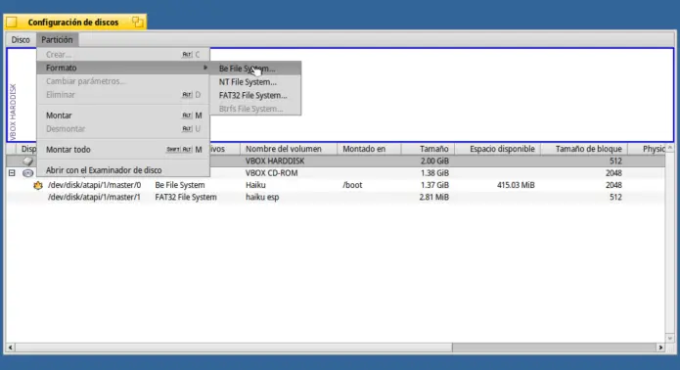
Task: Click the 1.38 GiB size value
Action: tap(434, 173)
